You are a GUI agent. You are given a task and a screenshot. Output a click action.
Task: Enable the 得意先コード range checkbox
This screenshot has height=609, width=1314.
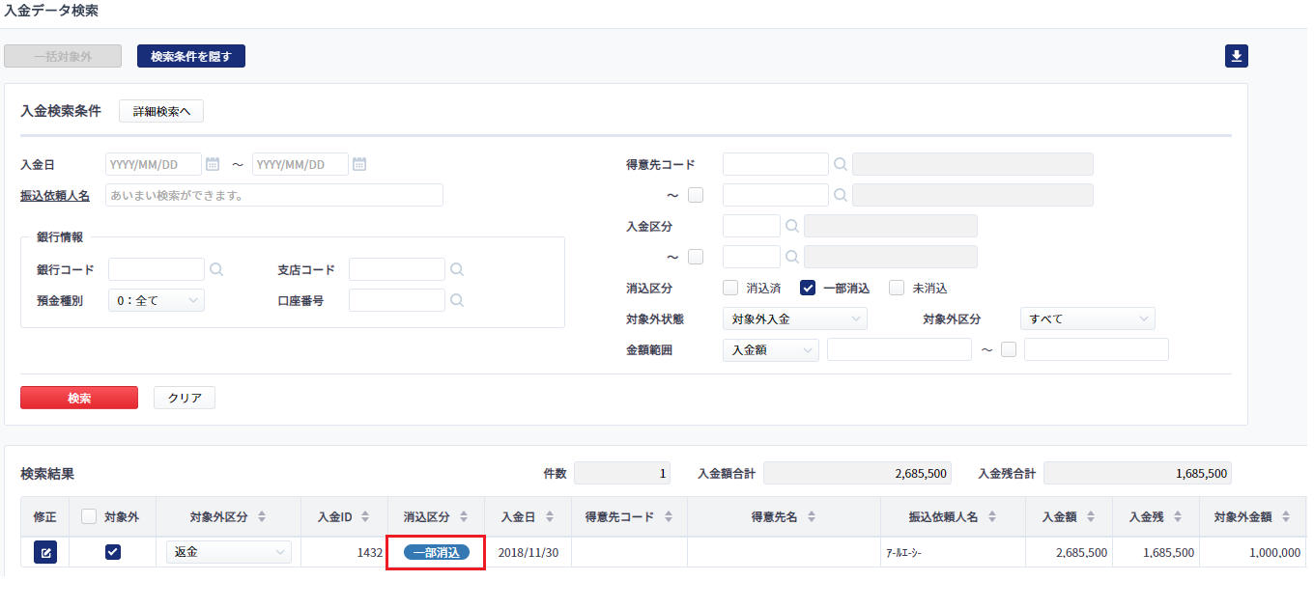[x=696, y=195]
